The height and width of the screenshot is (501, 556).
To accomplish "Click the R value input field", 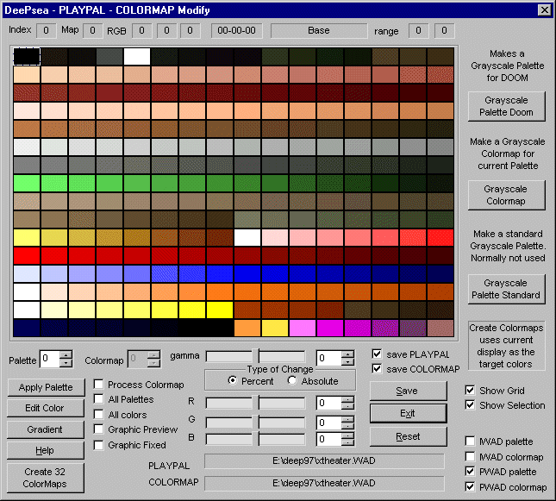I will tap(328, 403).
